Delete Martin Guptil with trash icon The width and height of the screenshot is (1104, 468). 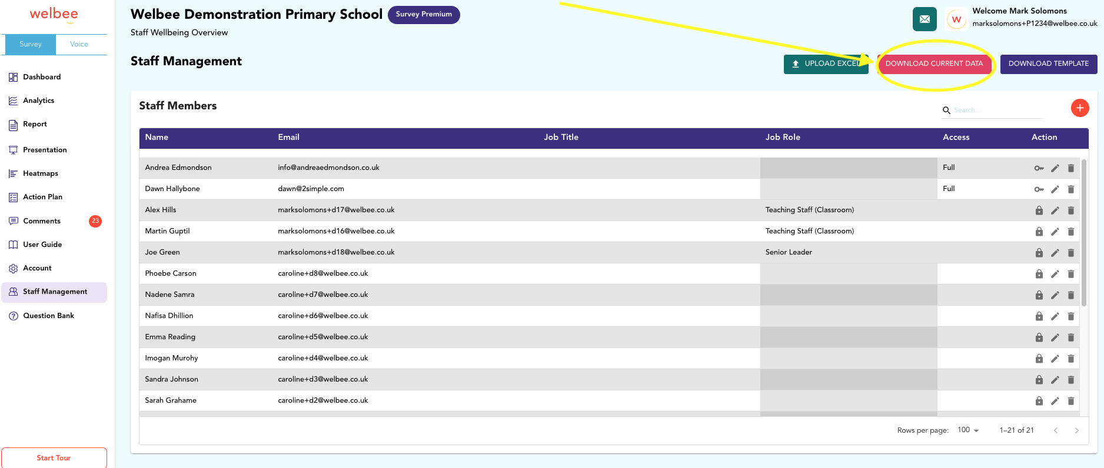1071,232
